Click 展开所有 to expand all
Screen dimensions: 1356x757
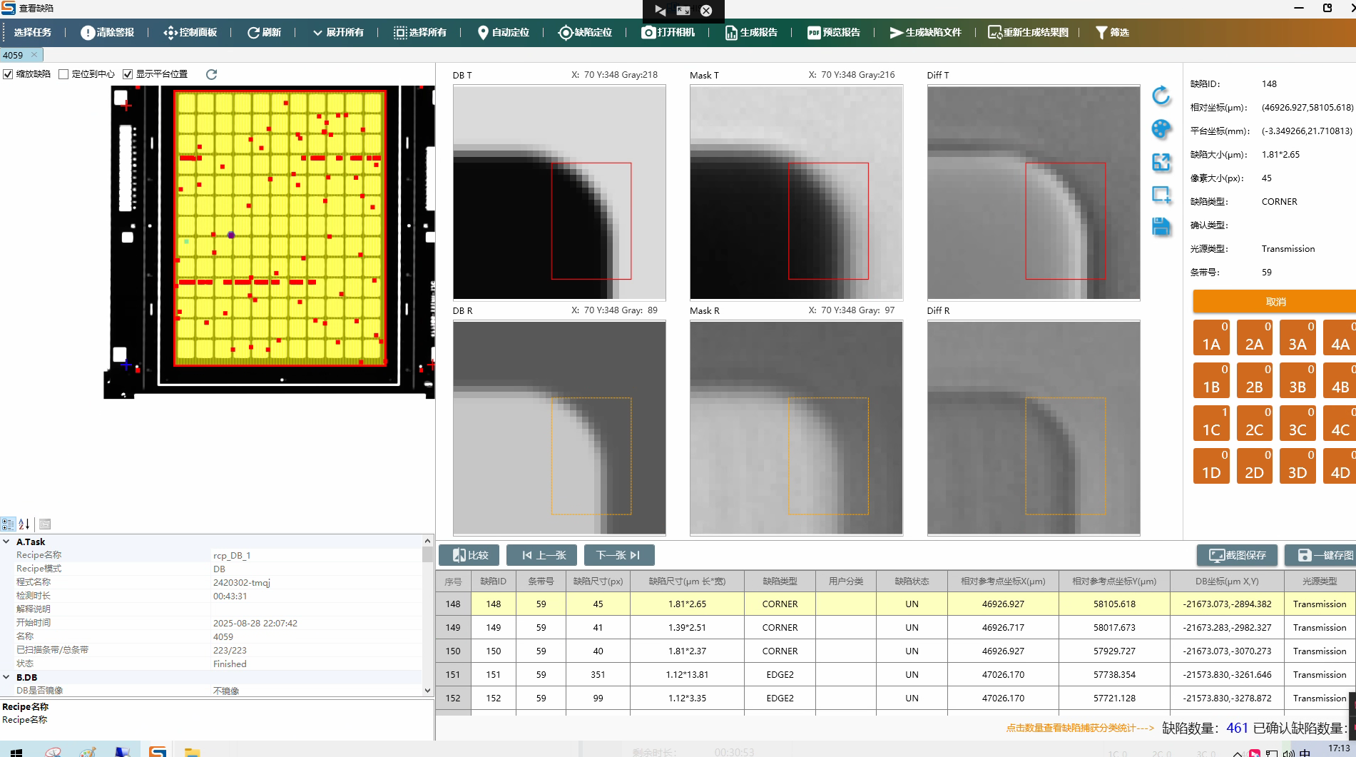point(338,33)
